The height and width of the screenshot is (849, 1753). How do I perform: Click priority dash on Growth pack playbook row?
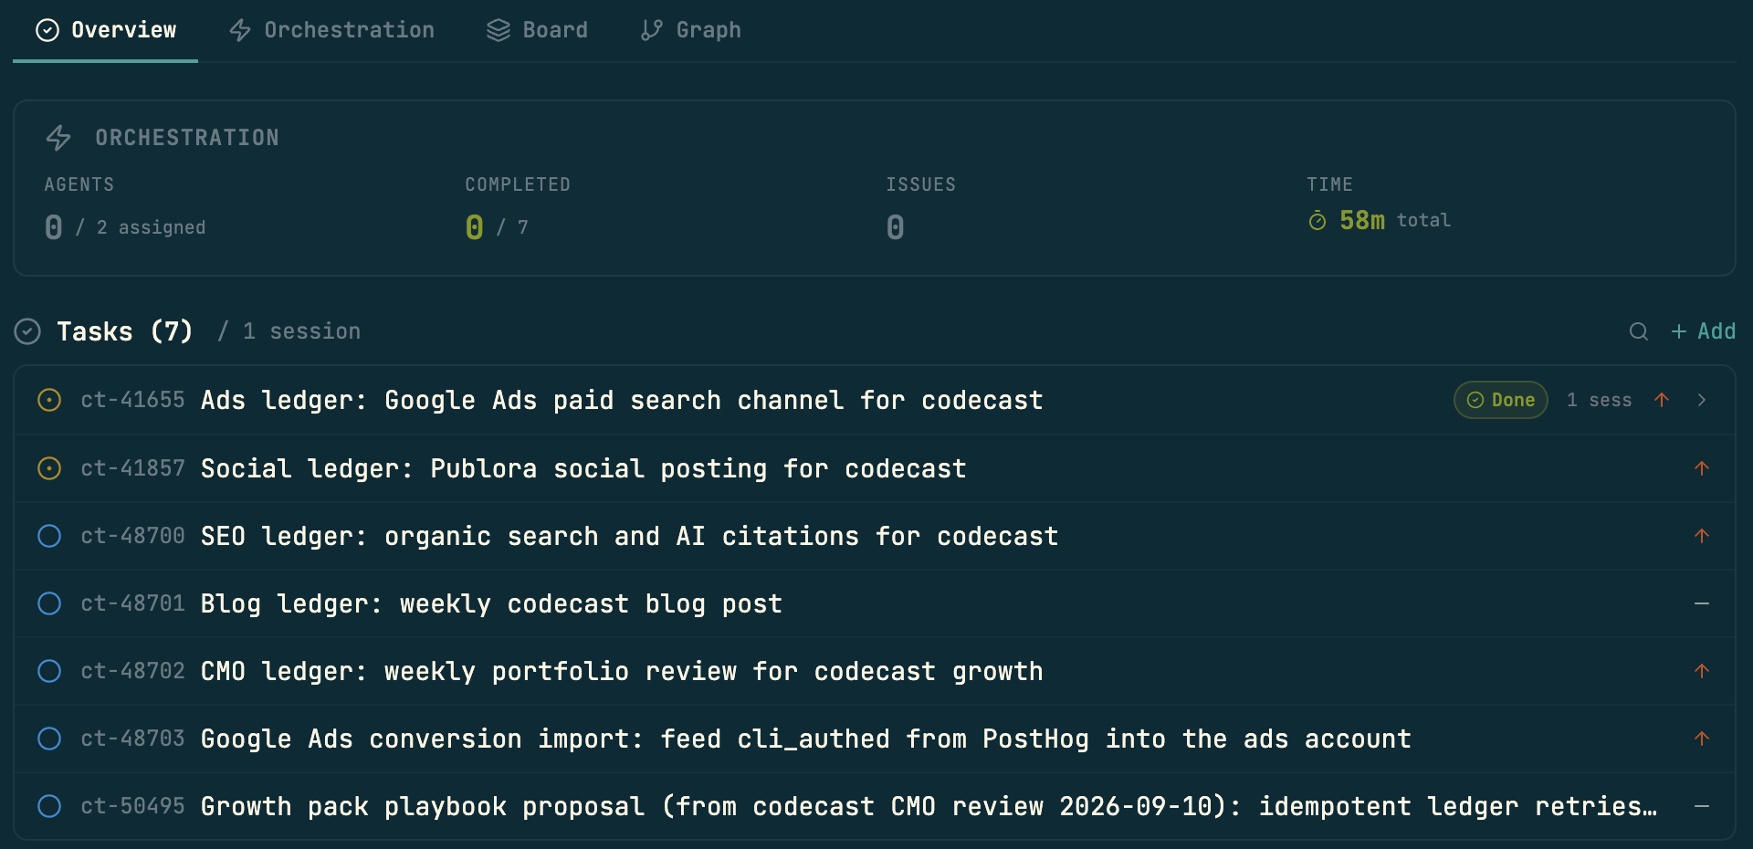[1702, 806]
